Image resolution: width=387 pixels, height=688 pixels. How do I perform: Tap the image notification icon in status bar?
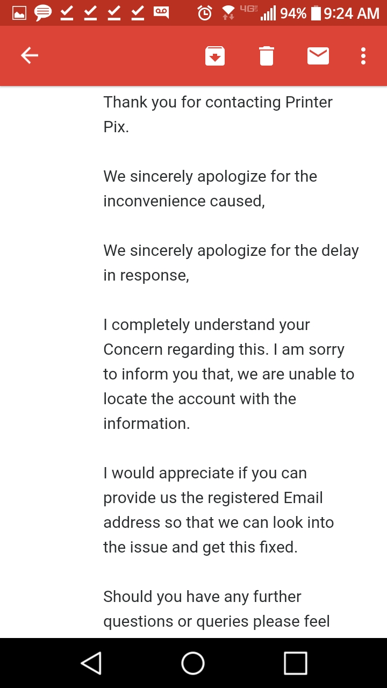[x=19, y=13]
